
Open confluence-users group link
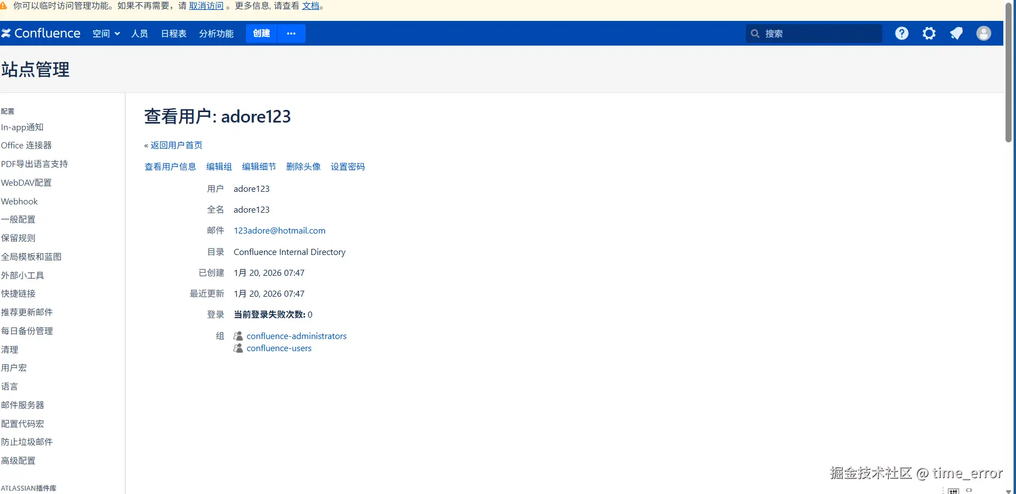[279, 348]
